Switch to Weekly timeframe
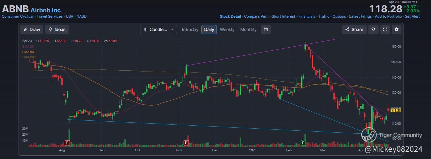The width and height of the screenshot is (431, 159). 227,29
